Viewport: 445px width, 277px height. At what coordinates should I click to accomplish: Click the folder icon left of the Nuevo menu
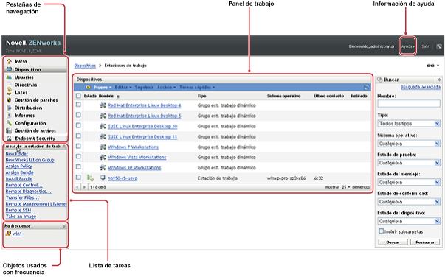tap(89, 87)
